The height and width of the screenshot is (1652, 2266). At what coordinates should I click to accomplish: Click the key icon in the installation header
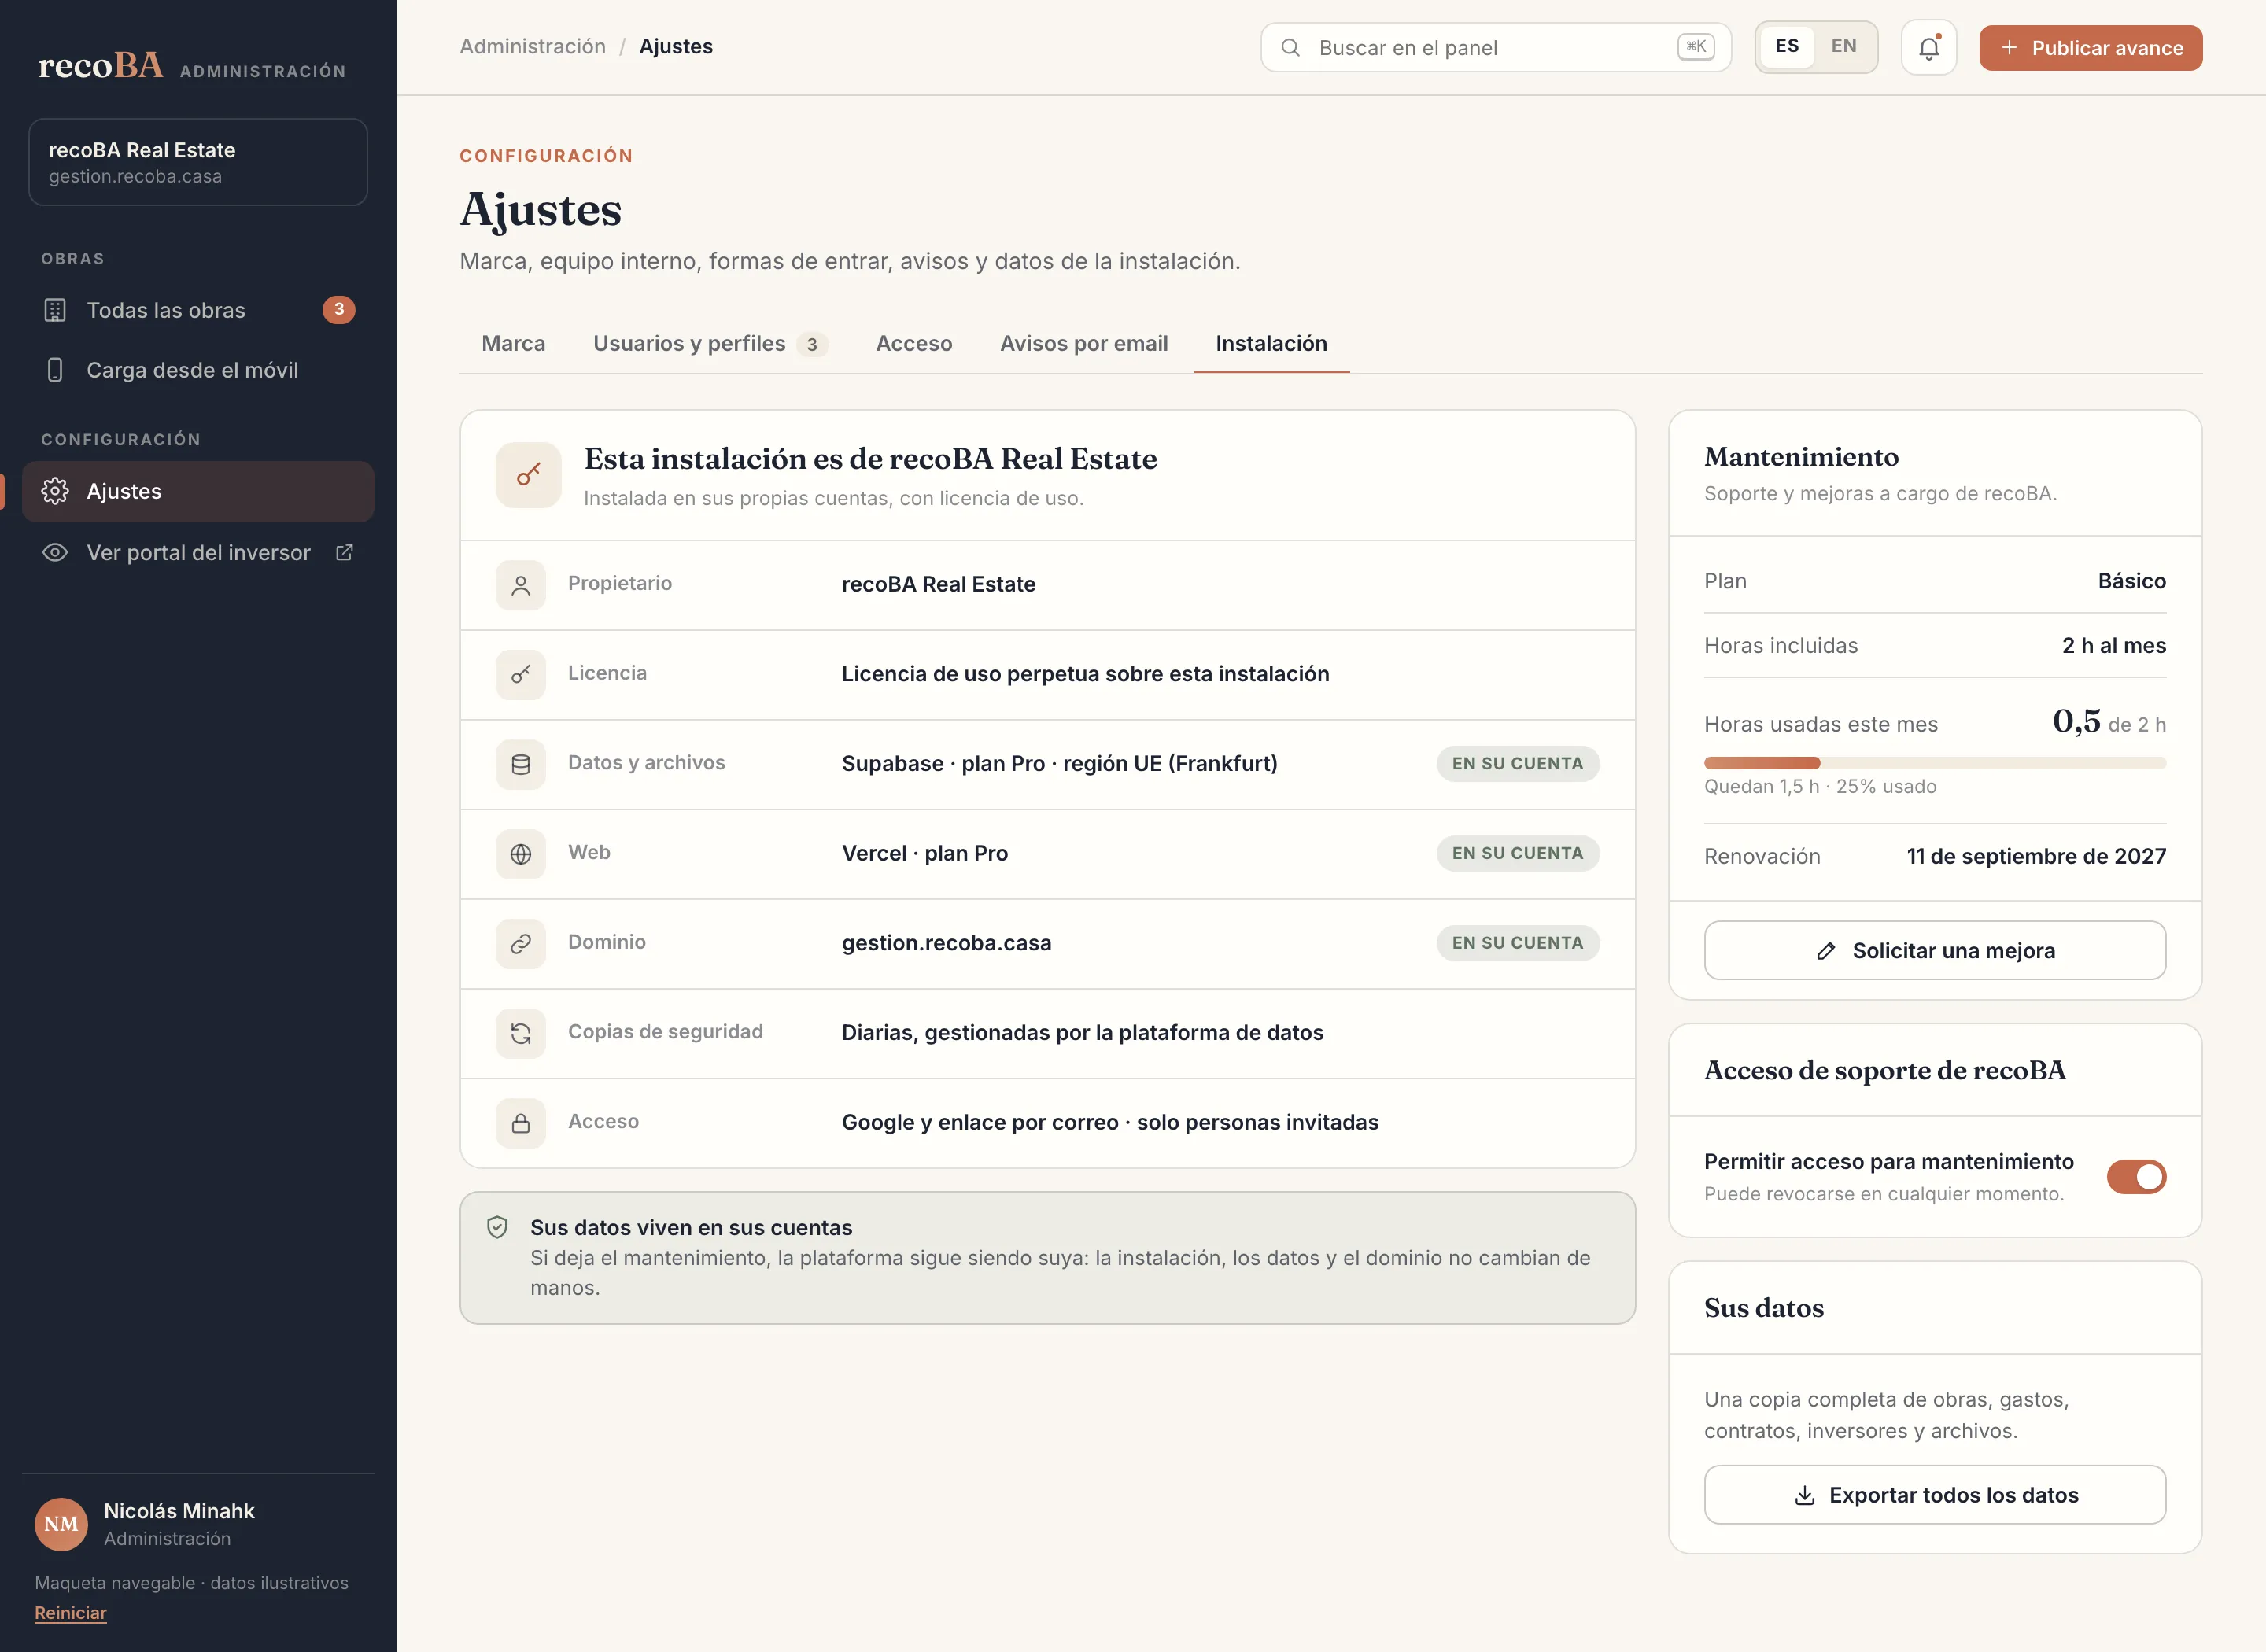(528, 475)
